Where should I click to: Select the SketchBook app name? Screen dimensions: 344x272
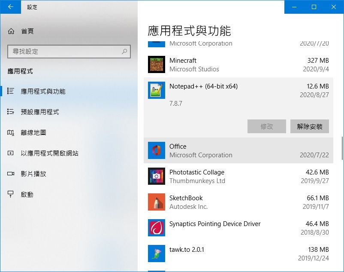click(186, 198)
